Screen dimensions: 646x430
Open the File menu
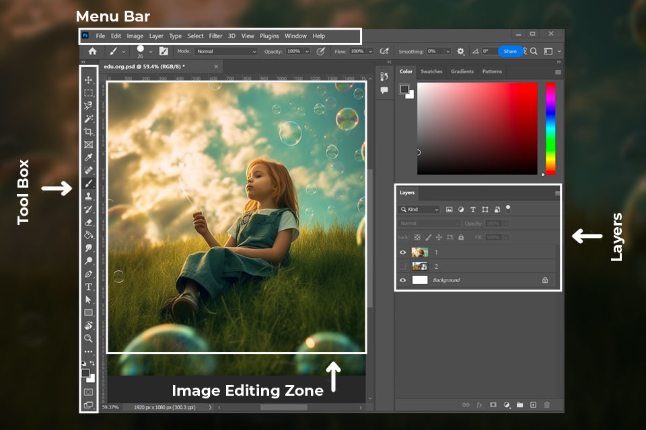(x=100, y=36)
